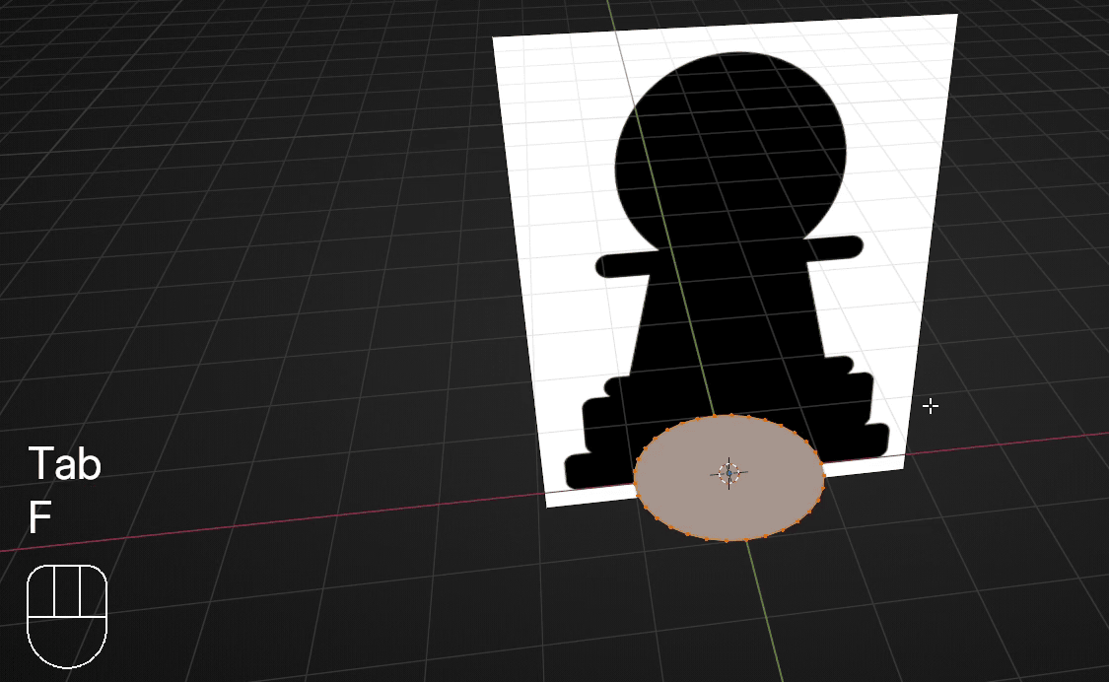The height and width of the screenshot is (682, 1109).
Task: Click the "Tab" key label in the overlay
Action: [64, 463]
